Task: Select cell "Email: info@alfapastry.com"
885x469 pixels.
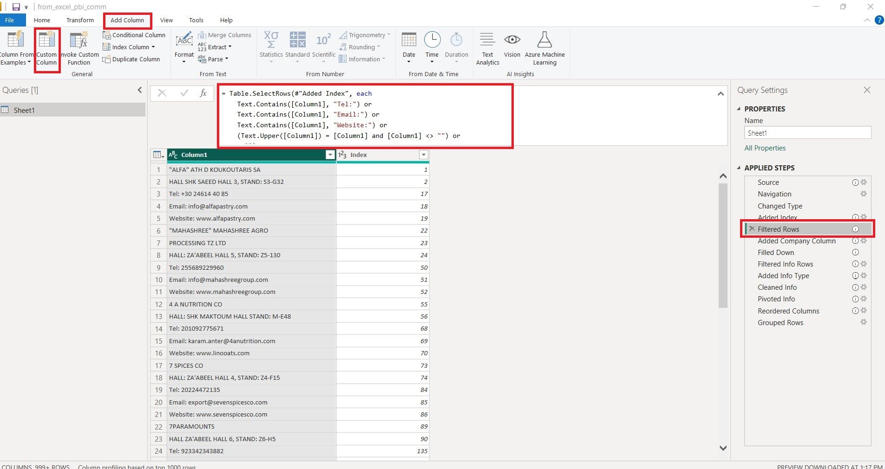Action: (x=251, y=206)
